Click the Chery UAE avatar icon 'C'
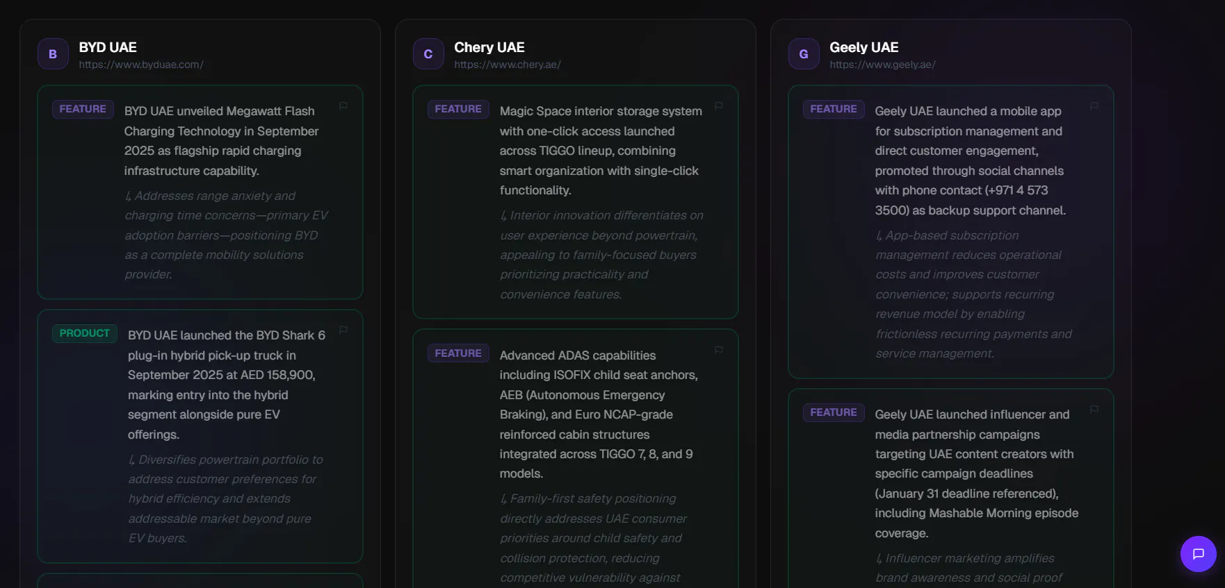 coord(428,54)
